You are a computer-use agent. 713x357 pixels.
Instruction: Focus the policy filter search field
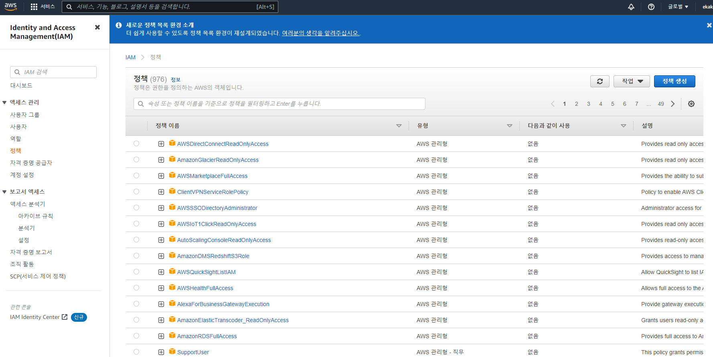coord(280,104)
